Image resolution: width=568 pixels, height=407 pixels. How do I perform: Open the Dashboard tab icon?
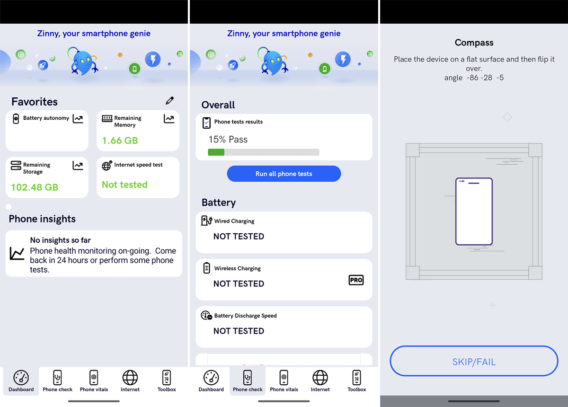[21, 379]
